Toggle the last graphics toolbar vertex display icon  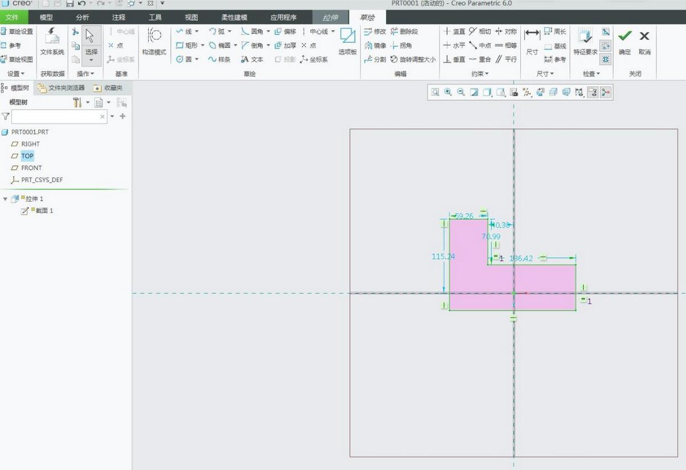coord(605,92)
